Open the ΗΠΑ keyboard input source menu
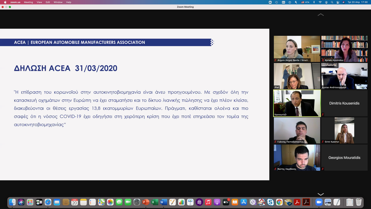The image size is (371, 209). pos(305,2)
